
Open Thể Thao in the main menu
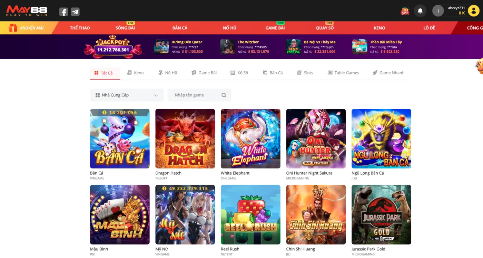(x=80, y=28)
